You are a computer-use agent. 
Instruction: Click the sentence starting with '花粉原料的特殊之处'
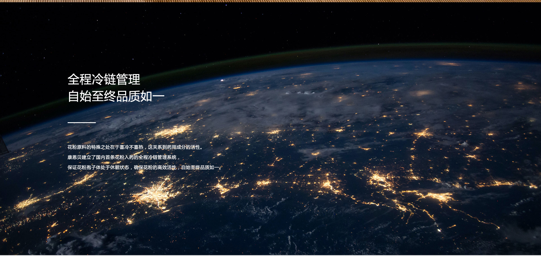tap(135, 147)
